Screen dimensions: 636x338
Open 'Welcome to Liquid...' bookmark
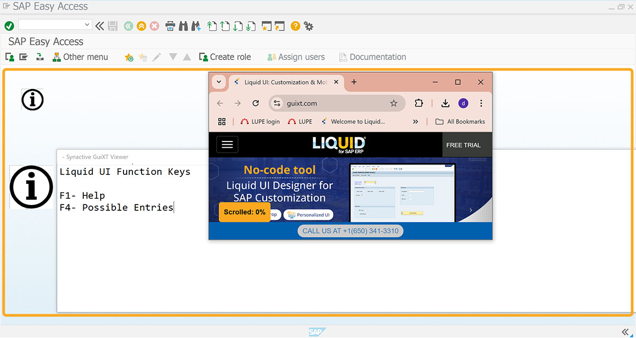(353, 121)
